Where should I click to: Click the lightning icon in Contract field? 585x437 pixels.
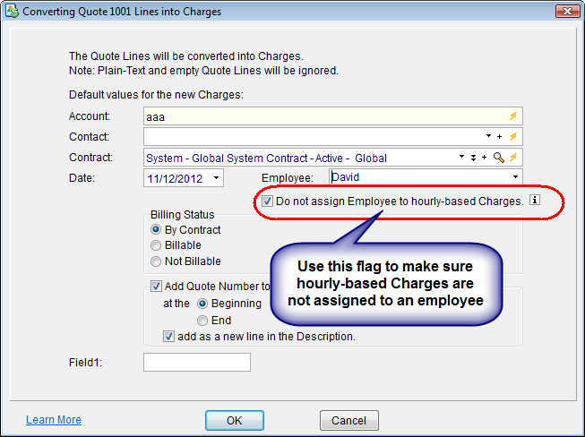coord(513,158)
